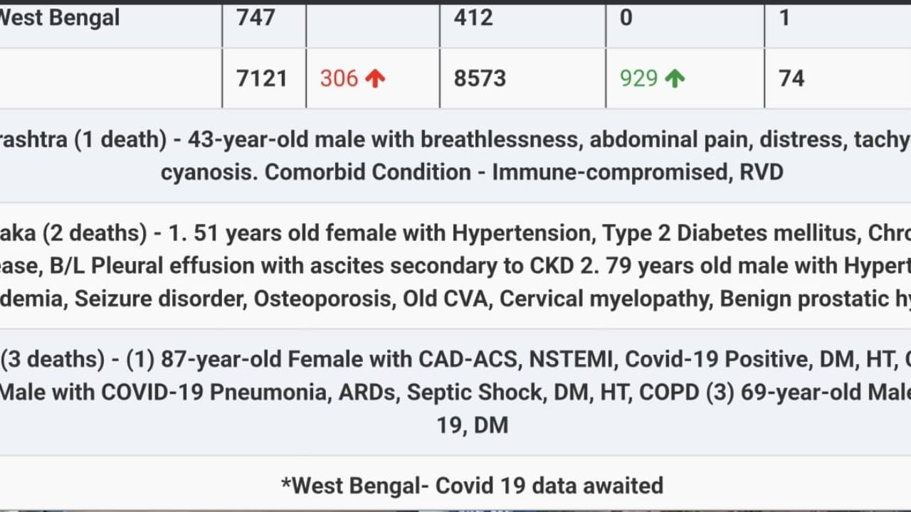The height and width of the screenshot is (512, 911).
Task: Click the Pleural effusion with ascites line
Action: click(455, 266)
